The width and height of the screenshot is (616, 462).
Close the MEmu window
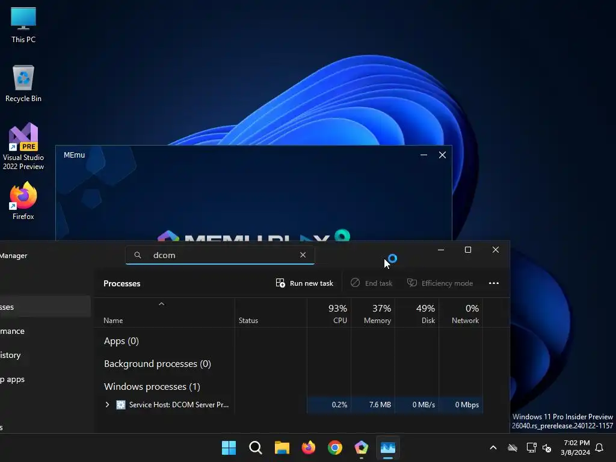tap(442, 155)
